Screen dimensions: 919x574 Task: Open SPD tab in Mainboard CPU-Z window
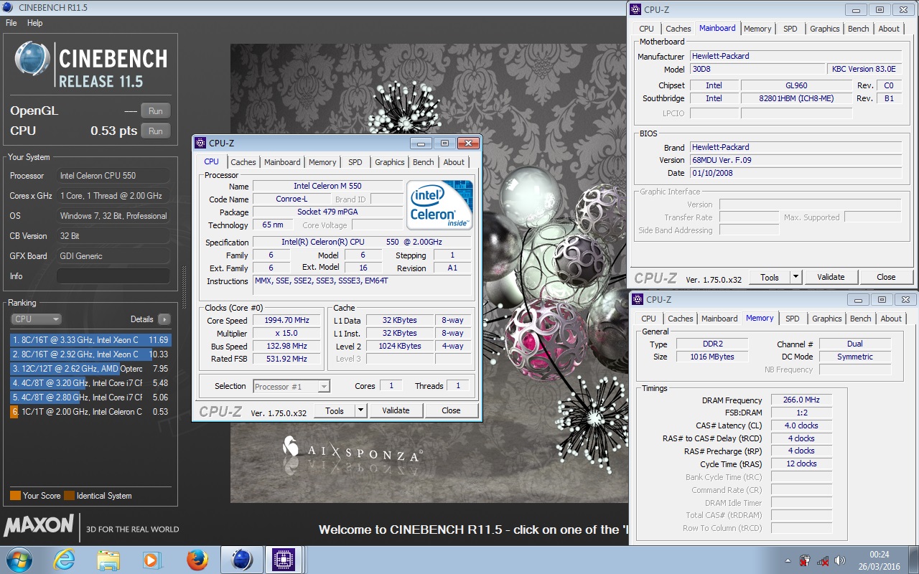(790, 29)
